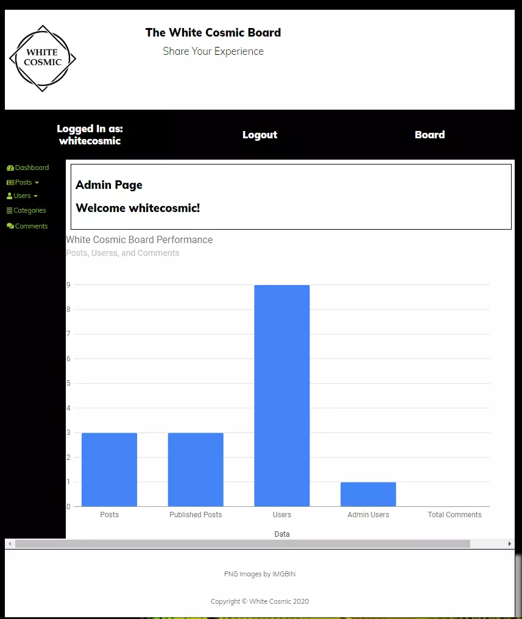The width and height of the screenshot is (522, 619).
Task: Click the Posts icon in sidebar
Action: pos(10,183)
